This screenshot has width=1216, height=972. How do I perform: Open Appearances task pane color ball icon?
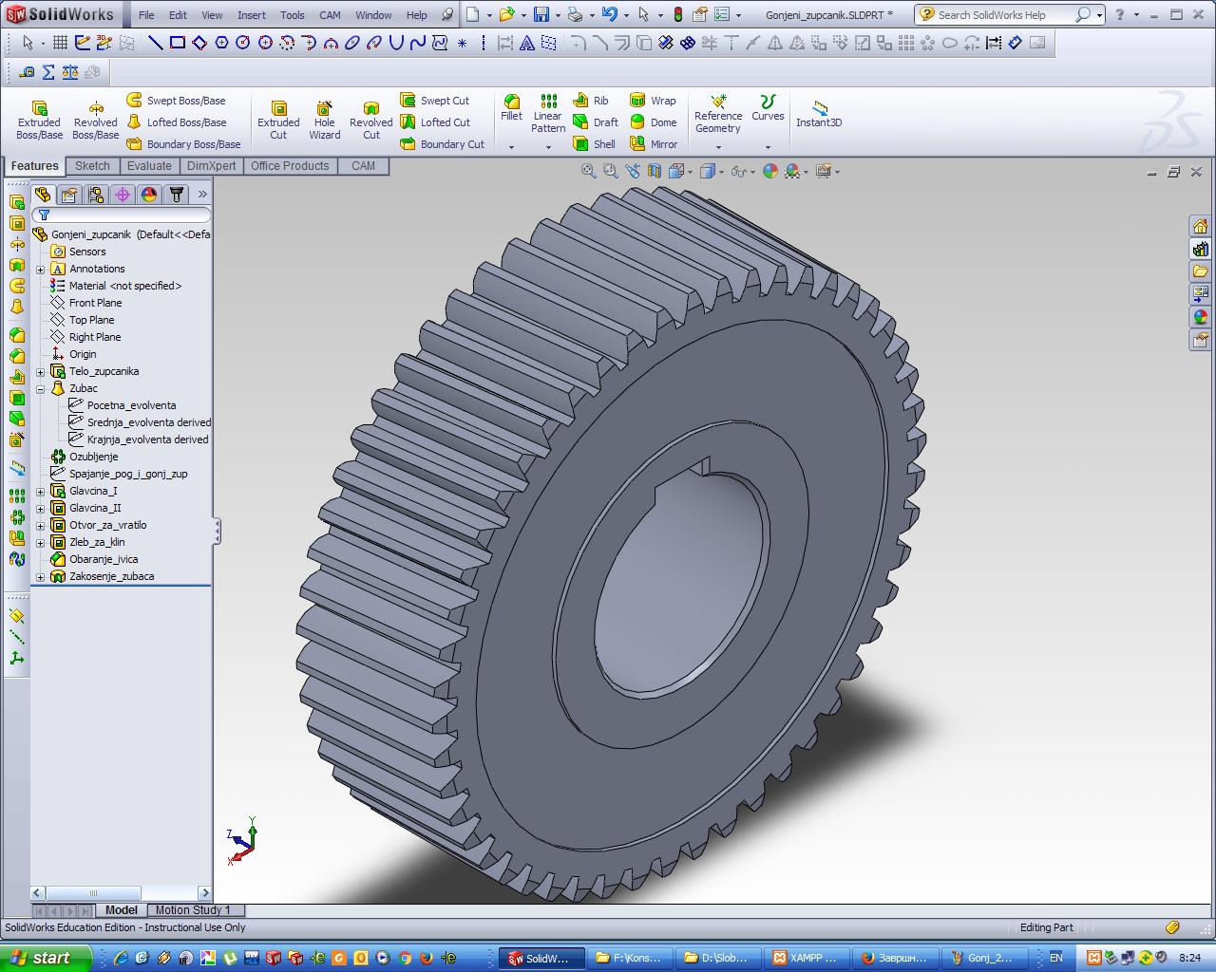tap(1201, 317)
